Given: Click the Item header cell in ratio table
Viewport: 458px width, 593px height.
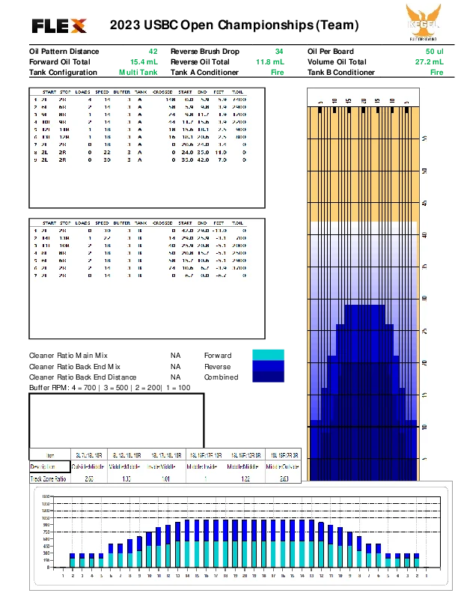Looking at the screenshot, I should click(x=50, y=455).
